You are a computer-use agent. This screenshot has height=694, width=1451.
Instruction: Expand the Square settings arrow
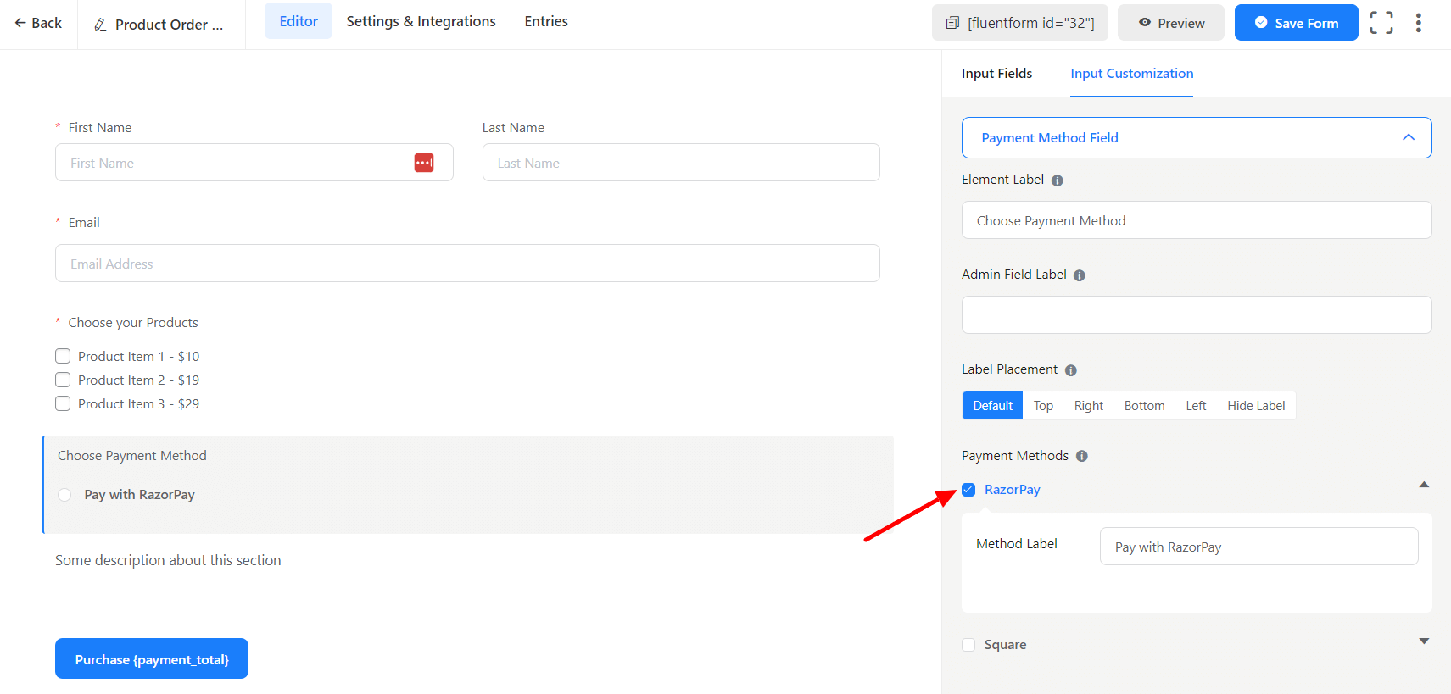(x=1423, y=641)
